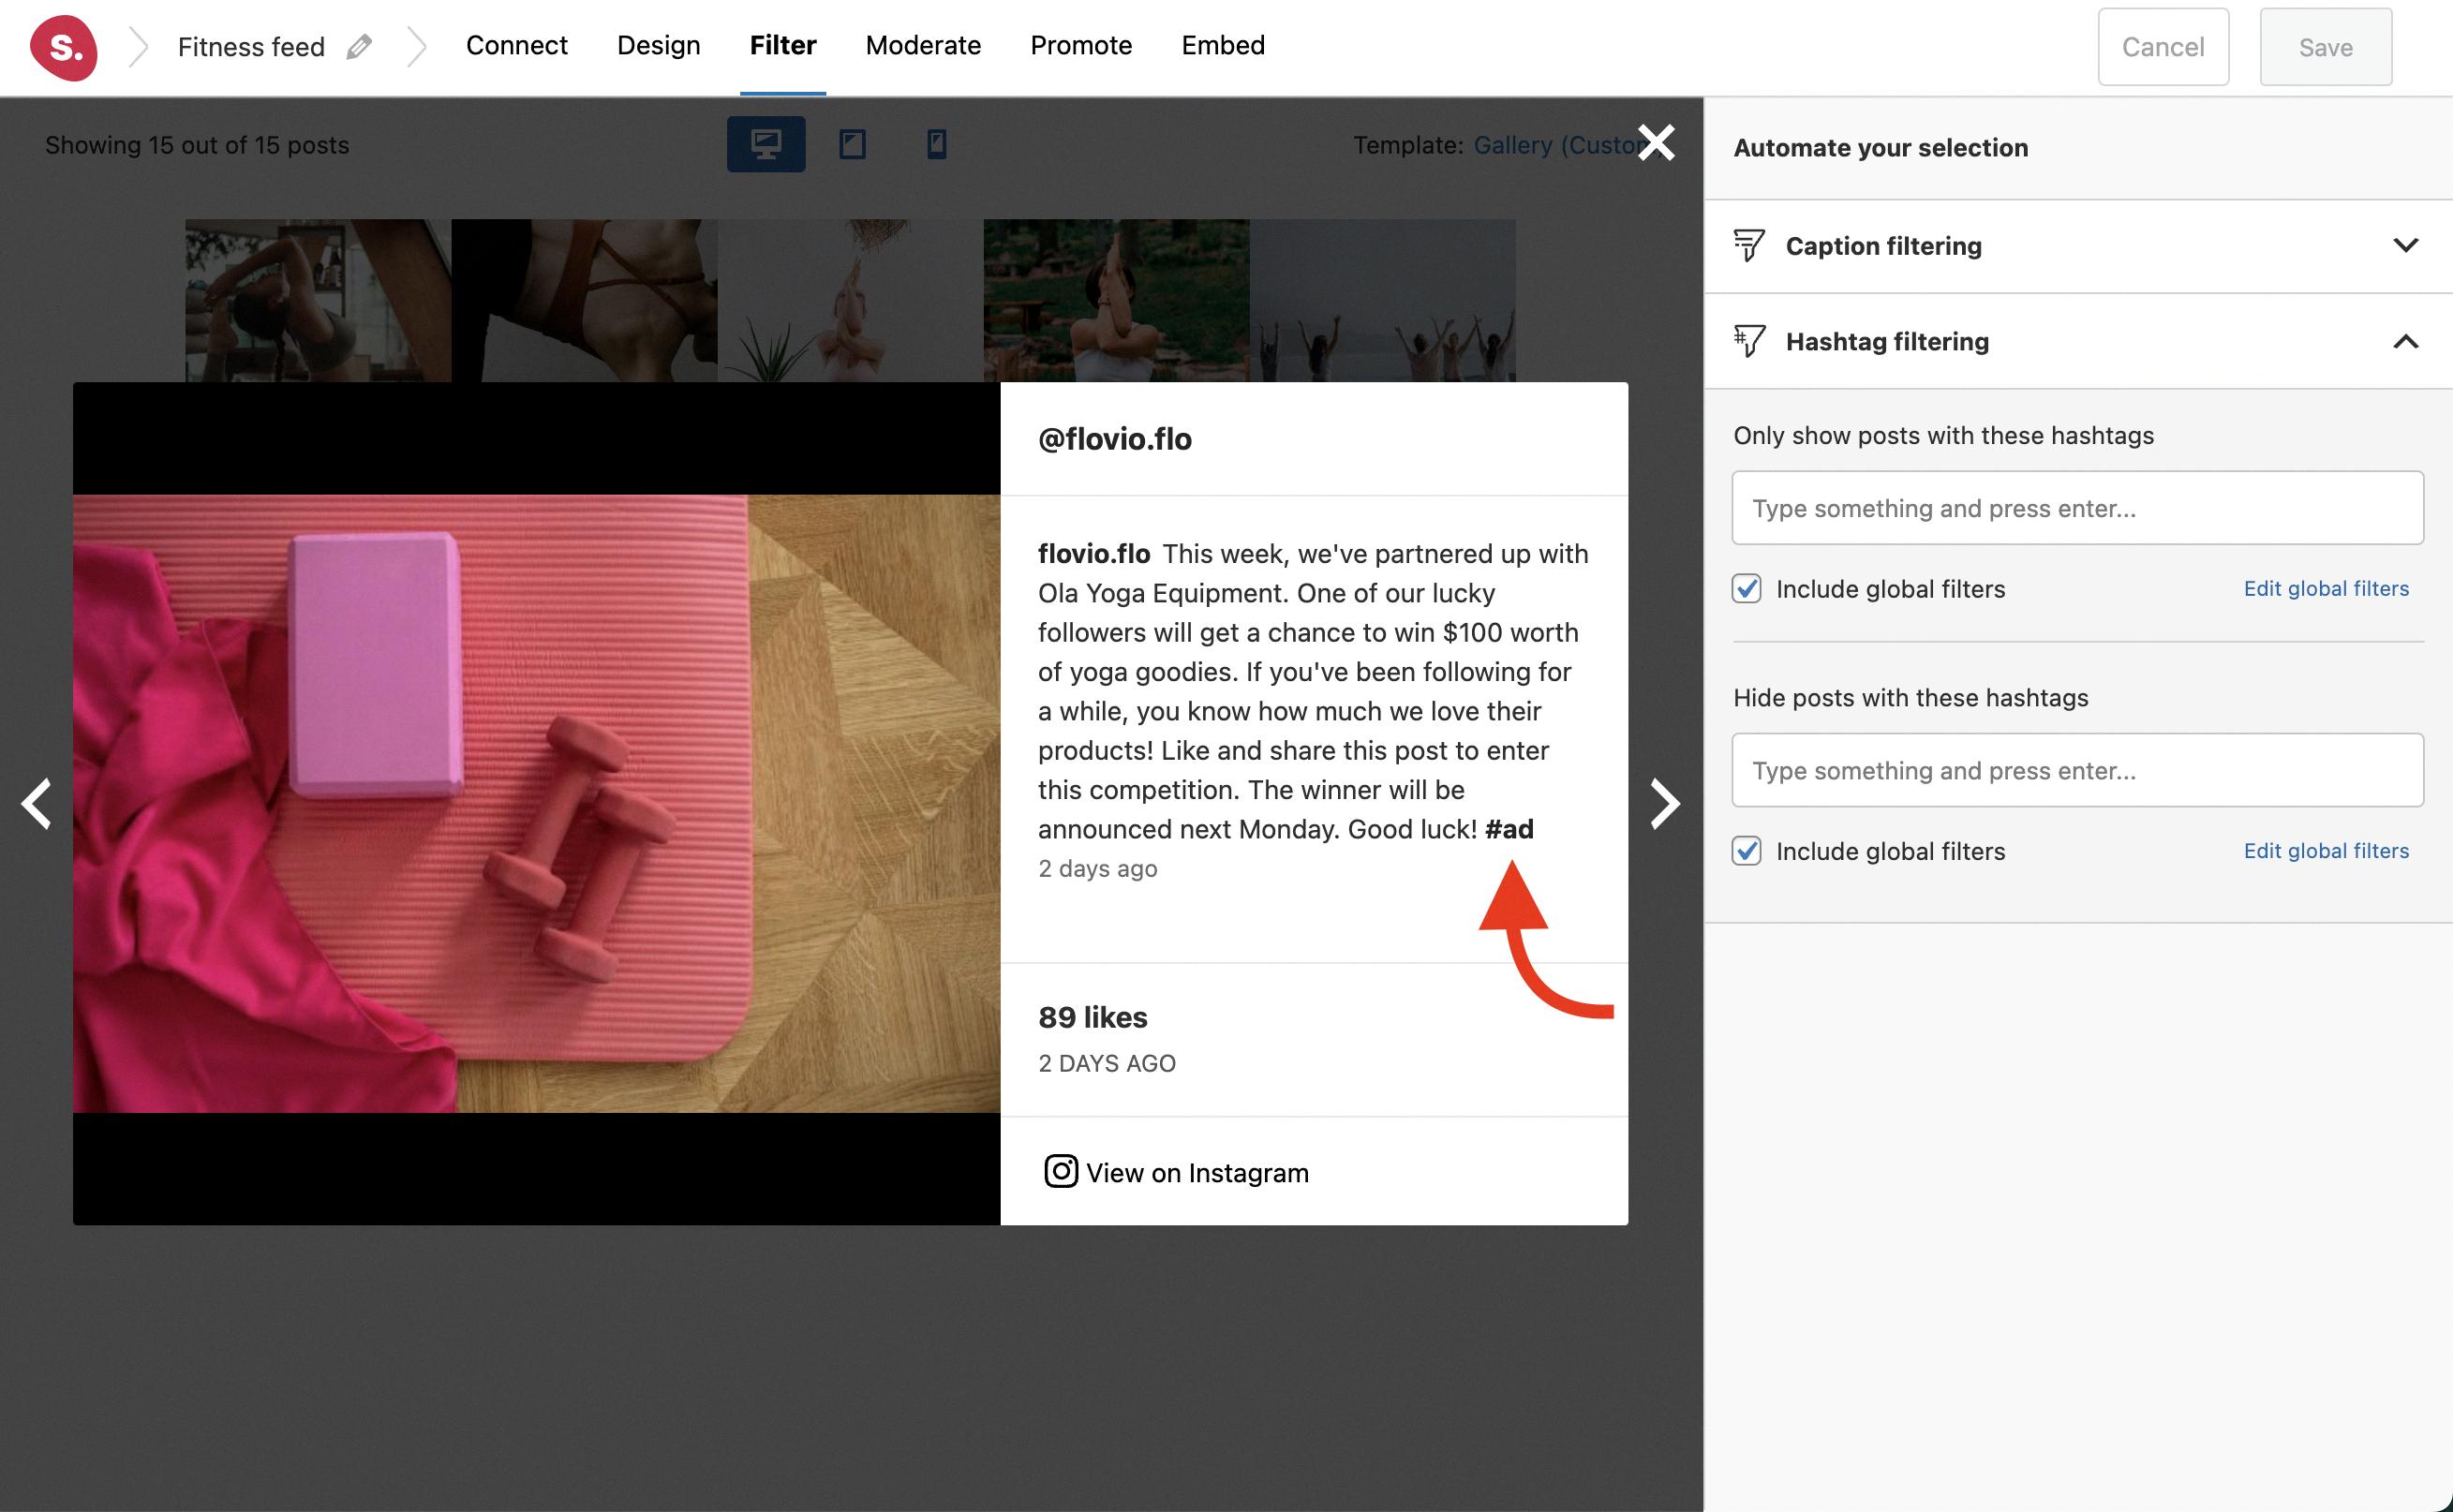2453x1512 pixels.
Task: Click the Instagram icon in View on Instagram
Action: [1060, 1171]
